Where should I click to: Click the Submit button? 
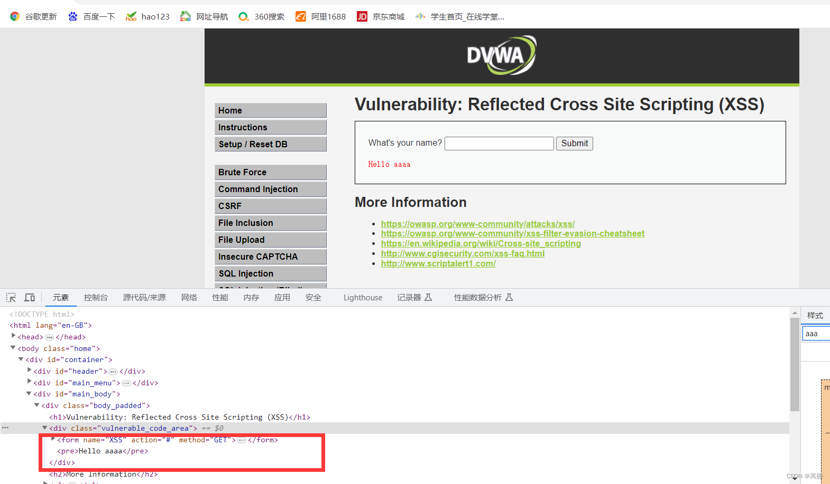[575, 144]
